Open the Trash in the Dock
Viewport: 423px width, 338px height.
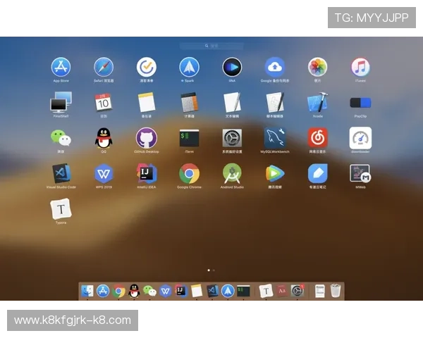(336, 291)
